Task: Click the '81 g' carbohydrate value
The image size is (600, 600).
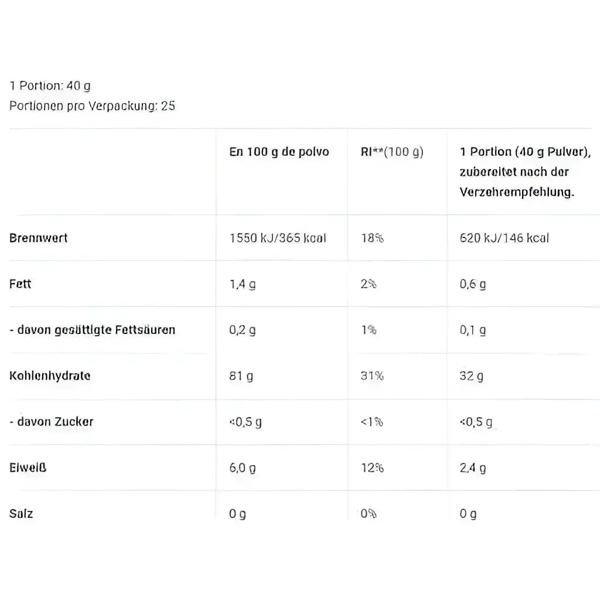Action: [x=241, y=376]
